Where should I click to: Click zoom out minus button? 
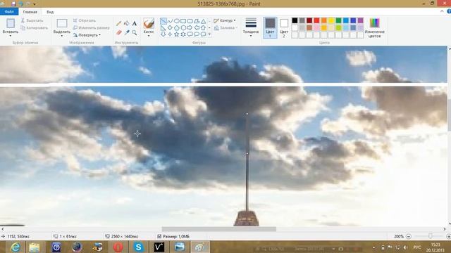(409, 236)
